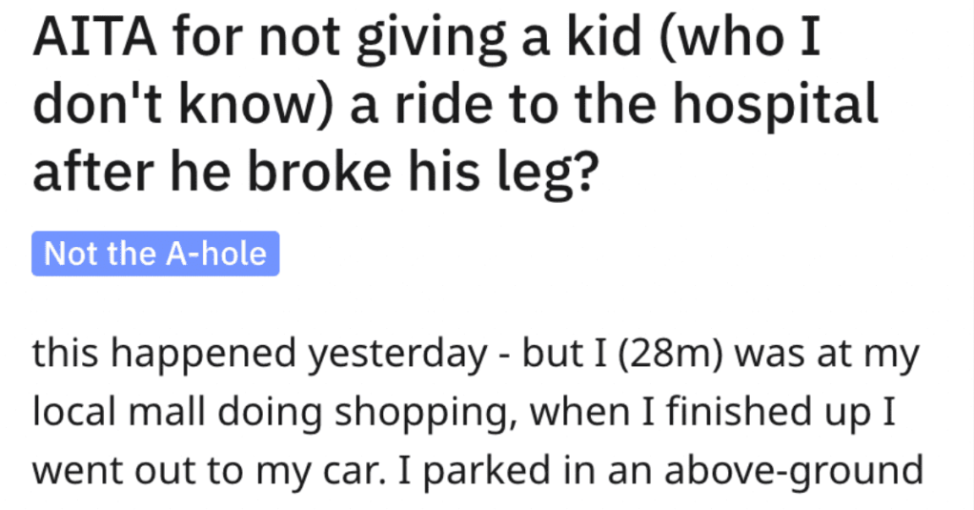Click the word 'AITA' in the title
The width and height of the screenshot is (974, 510).
[x=95, y=38]
